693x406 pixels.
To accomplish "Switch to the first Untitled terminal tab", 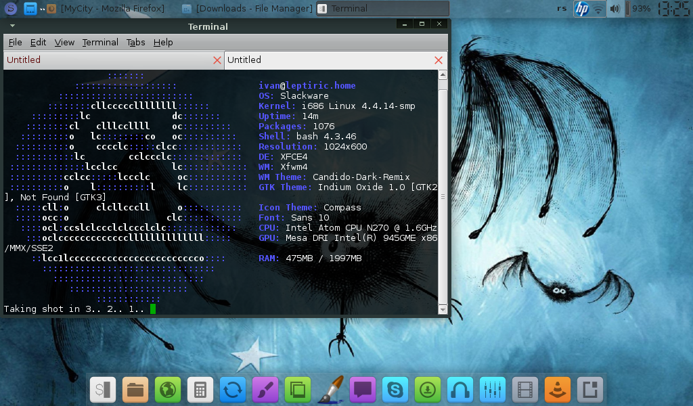I will click(108, 60).
